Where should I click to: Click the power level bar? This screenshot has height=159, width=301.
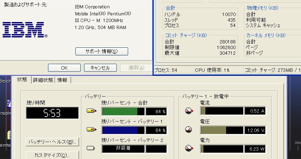(222, 149)
